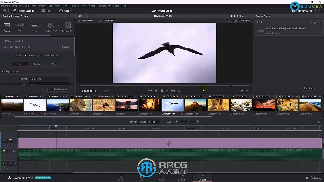Go to next clip in viewer
The height and width of the screenshot is (182, 324).
click(x=242, y=90)
